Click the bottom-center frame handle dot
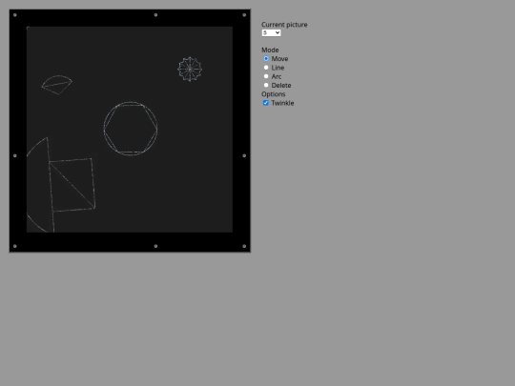The width and height of the screenshot is (515, 386). click(155, 246)
